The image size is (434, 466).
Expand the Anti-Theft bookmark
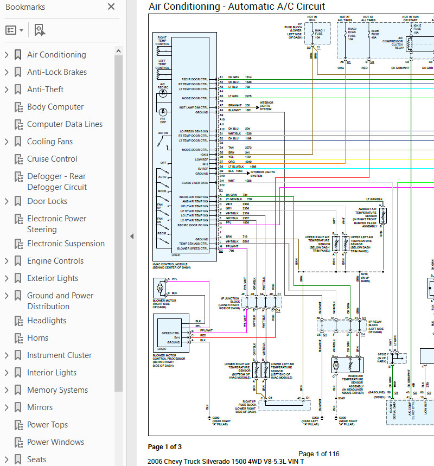point(7,90)
